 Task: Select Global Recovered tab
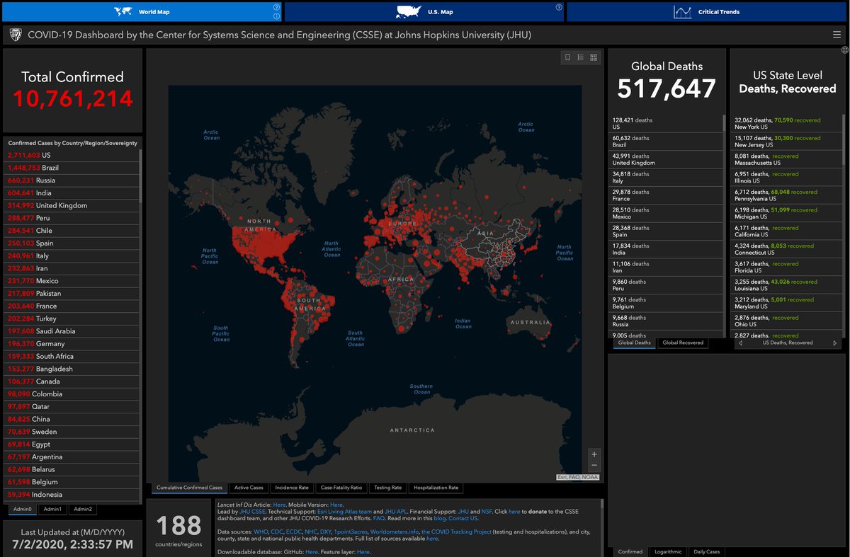click(683, 343)
